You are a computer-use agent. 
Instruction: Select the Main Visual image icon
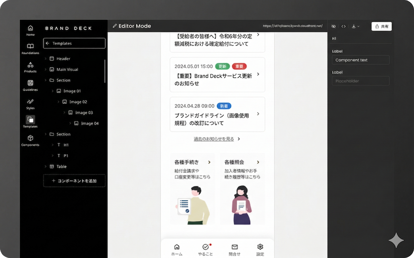point(52,69)
